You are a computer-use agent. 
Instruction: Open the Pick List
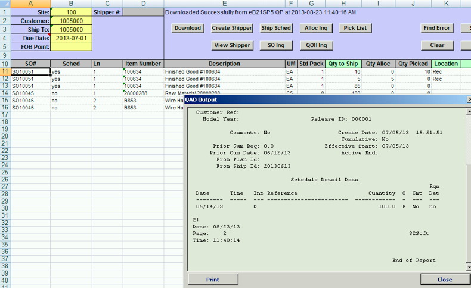pos(355,28)
